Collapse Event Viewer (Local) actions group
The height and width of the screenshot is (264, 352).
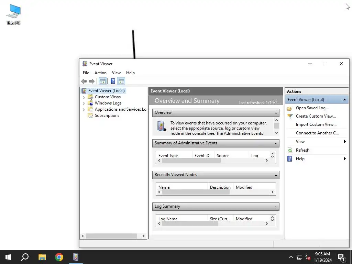(x=344, y=100)
